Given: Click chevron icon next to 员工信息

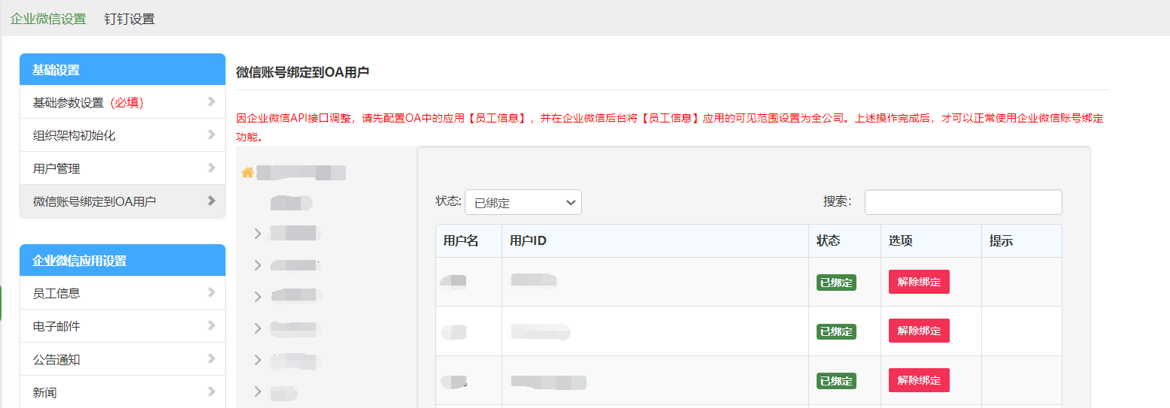Looking at the screenshot, I should (x=211, y=293).
